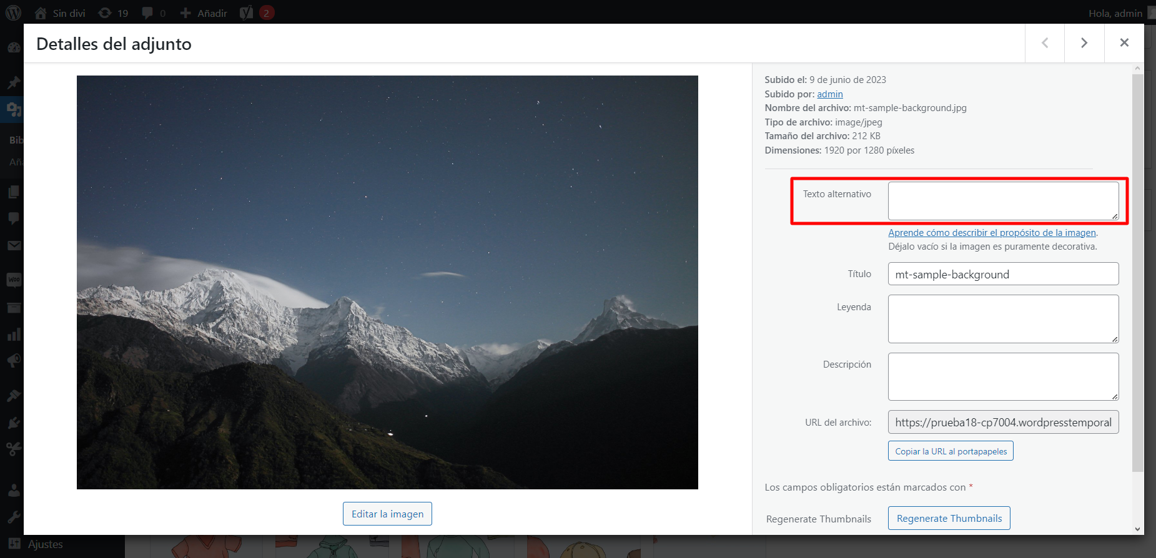
Task: Open the comments bubble in admin bar
Action: [154, 13]
